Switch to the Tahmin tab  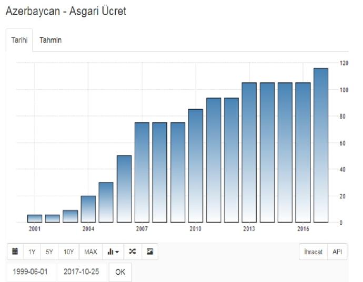click(x=51, y=40)
